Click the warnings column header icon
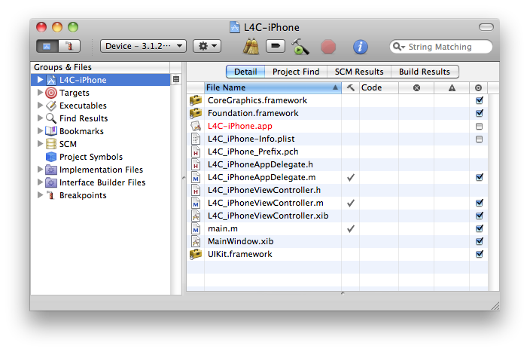The height and width of the screenshot is (352, 530). pyautogui.click(x=452, y=87)
